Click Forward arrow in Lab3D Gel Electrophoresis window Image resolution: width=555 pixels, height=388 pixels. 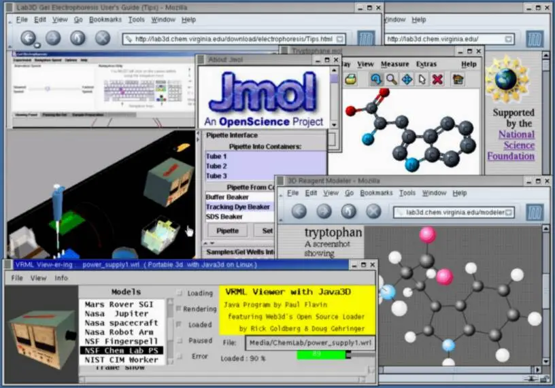(x=53, y=38)
